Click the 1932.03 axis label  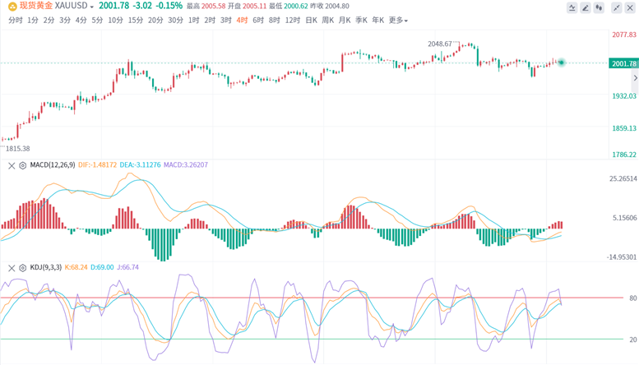pos(624,96)
